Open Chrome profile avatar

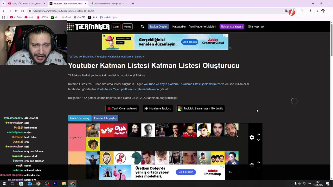323,11
